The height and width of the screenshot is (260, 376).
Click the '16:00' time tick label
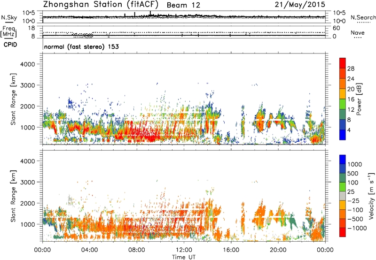click(x=231, y=250)
